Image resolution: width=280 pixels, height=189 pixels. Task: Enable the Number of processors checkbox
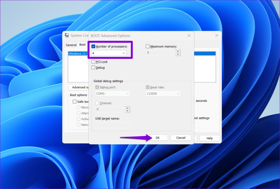coord(93,46)
